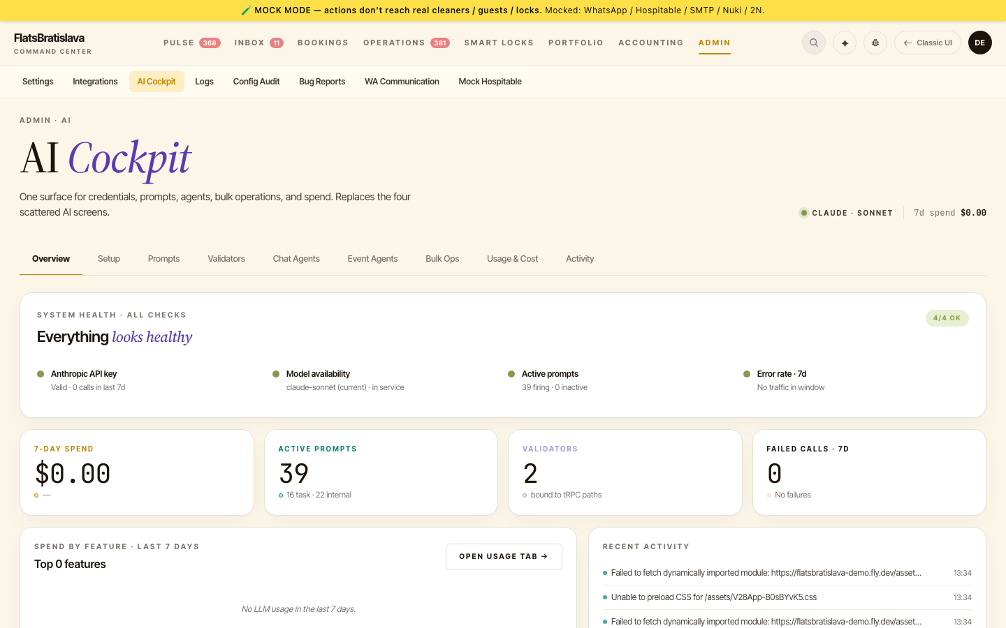
Task: Open the DE user avatar
Action: tap(980, 43)
